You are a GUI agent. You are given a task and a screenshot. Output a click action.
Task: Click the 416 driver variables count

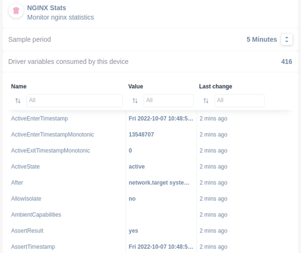pyautogui.click(x=286, y=62)
